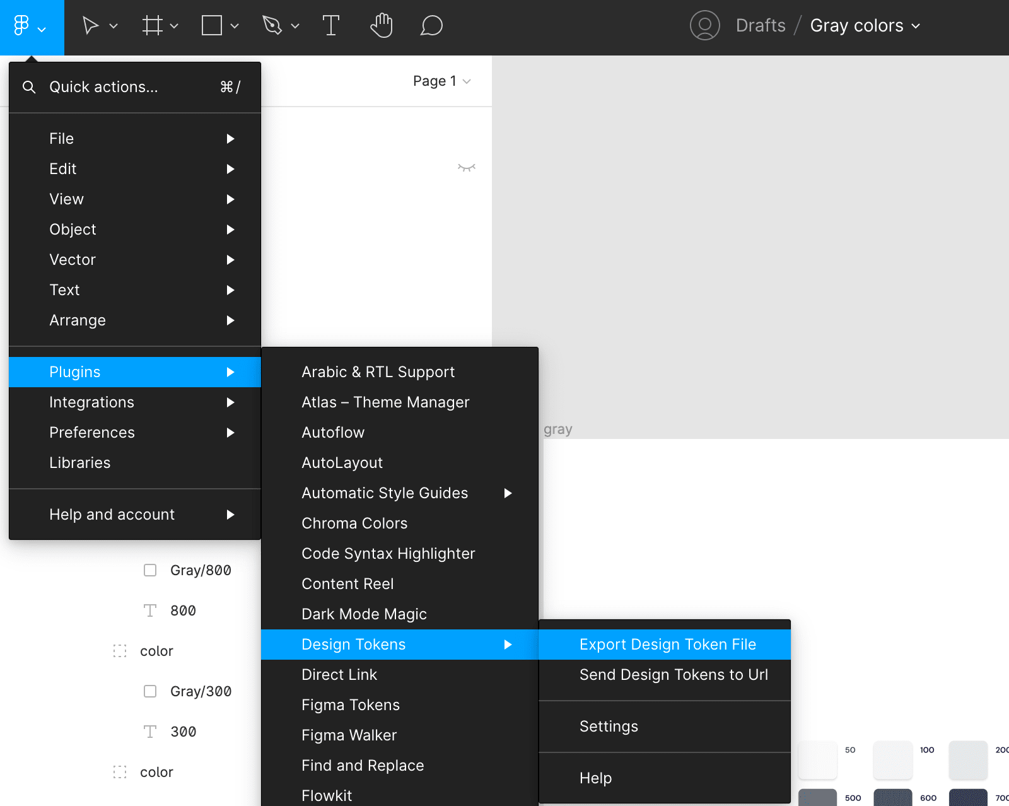1009x806 pixels.
Task: Expand Automatic Style Guides submenu
Action: pos(400,493)
